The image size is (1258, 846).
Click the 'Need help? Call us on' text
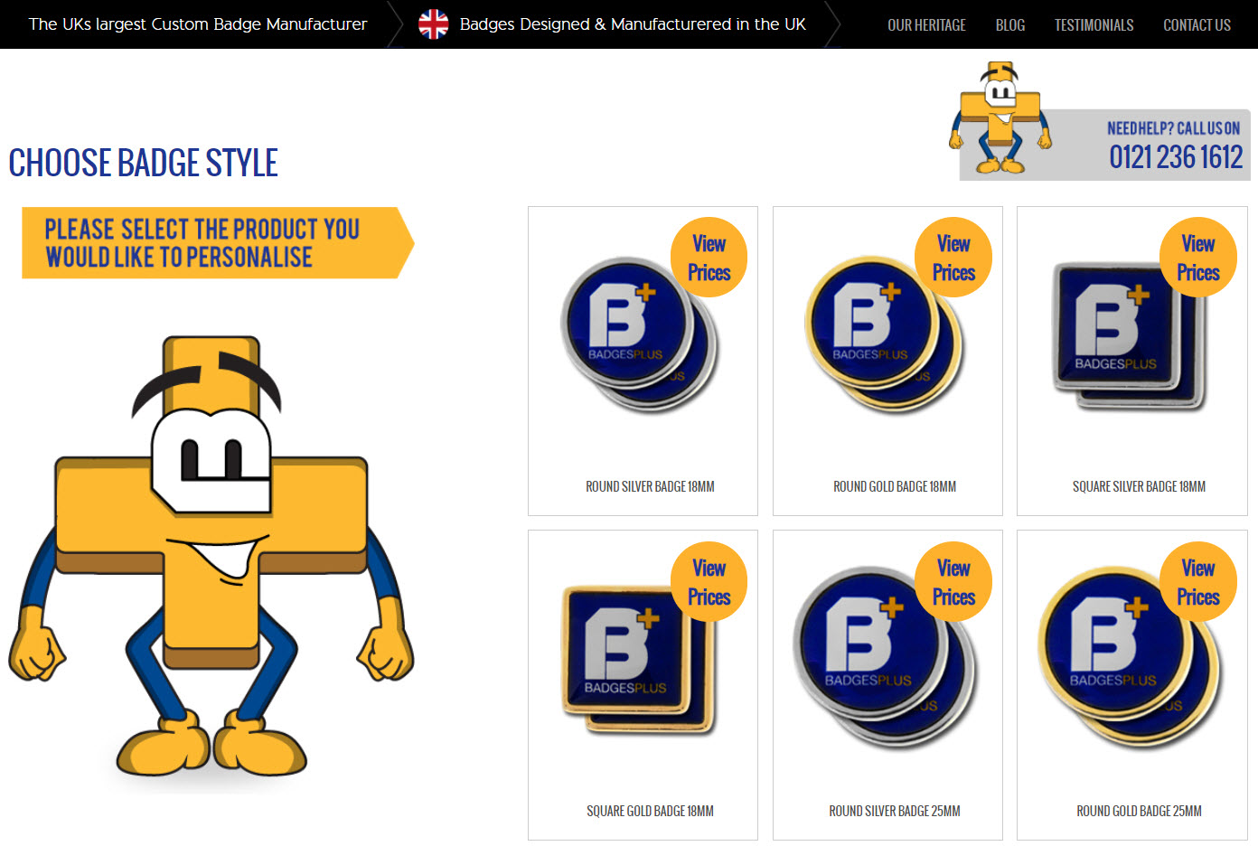tap(1174, 128)
